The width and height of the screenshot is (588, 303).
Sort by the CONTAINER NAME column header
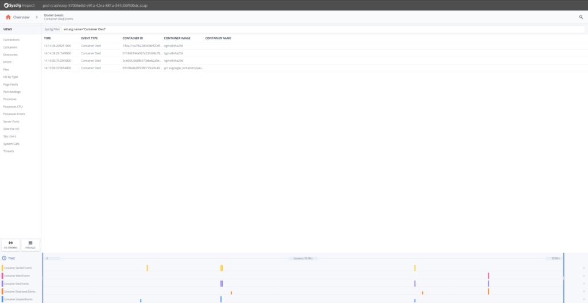click(218, 38)
